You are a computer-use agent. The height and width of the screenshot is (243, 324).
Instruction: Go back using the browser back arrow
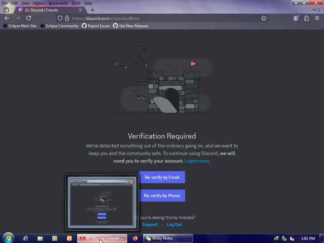pos(7,18)
